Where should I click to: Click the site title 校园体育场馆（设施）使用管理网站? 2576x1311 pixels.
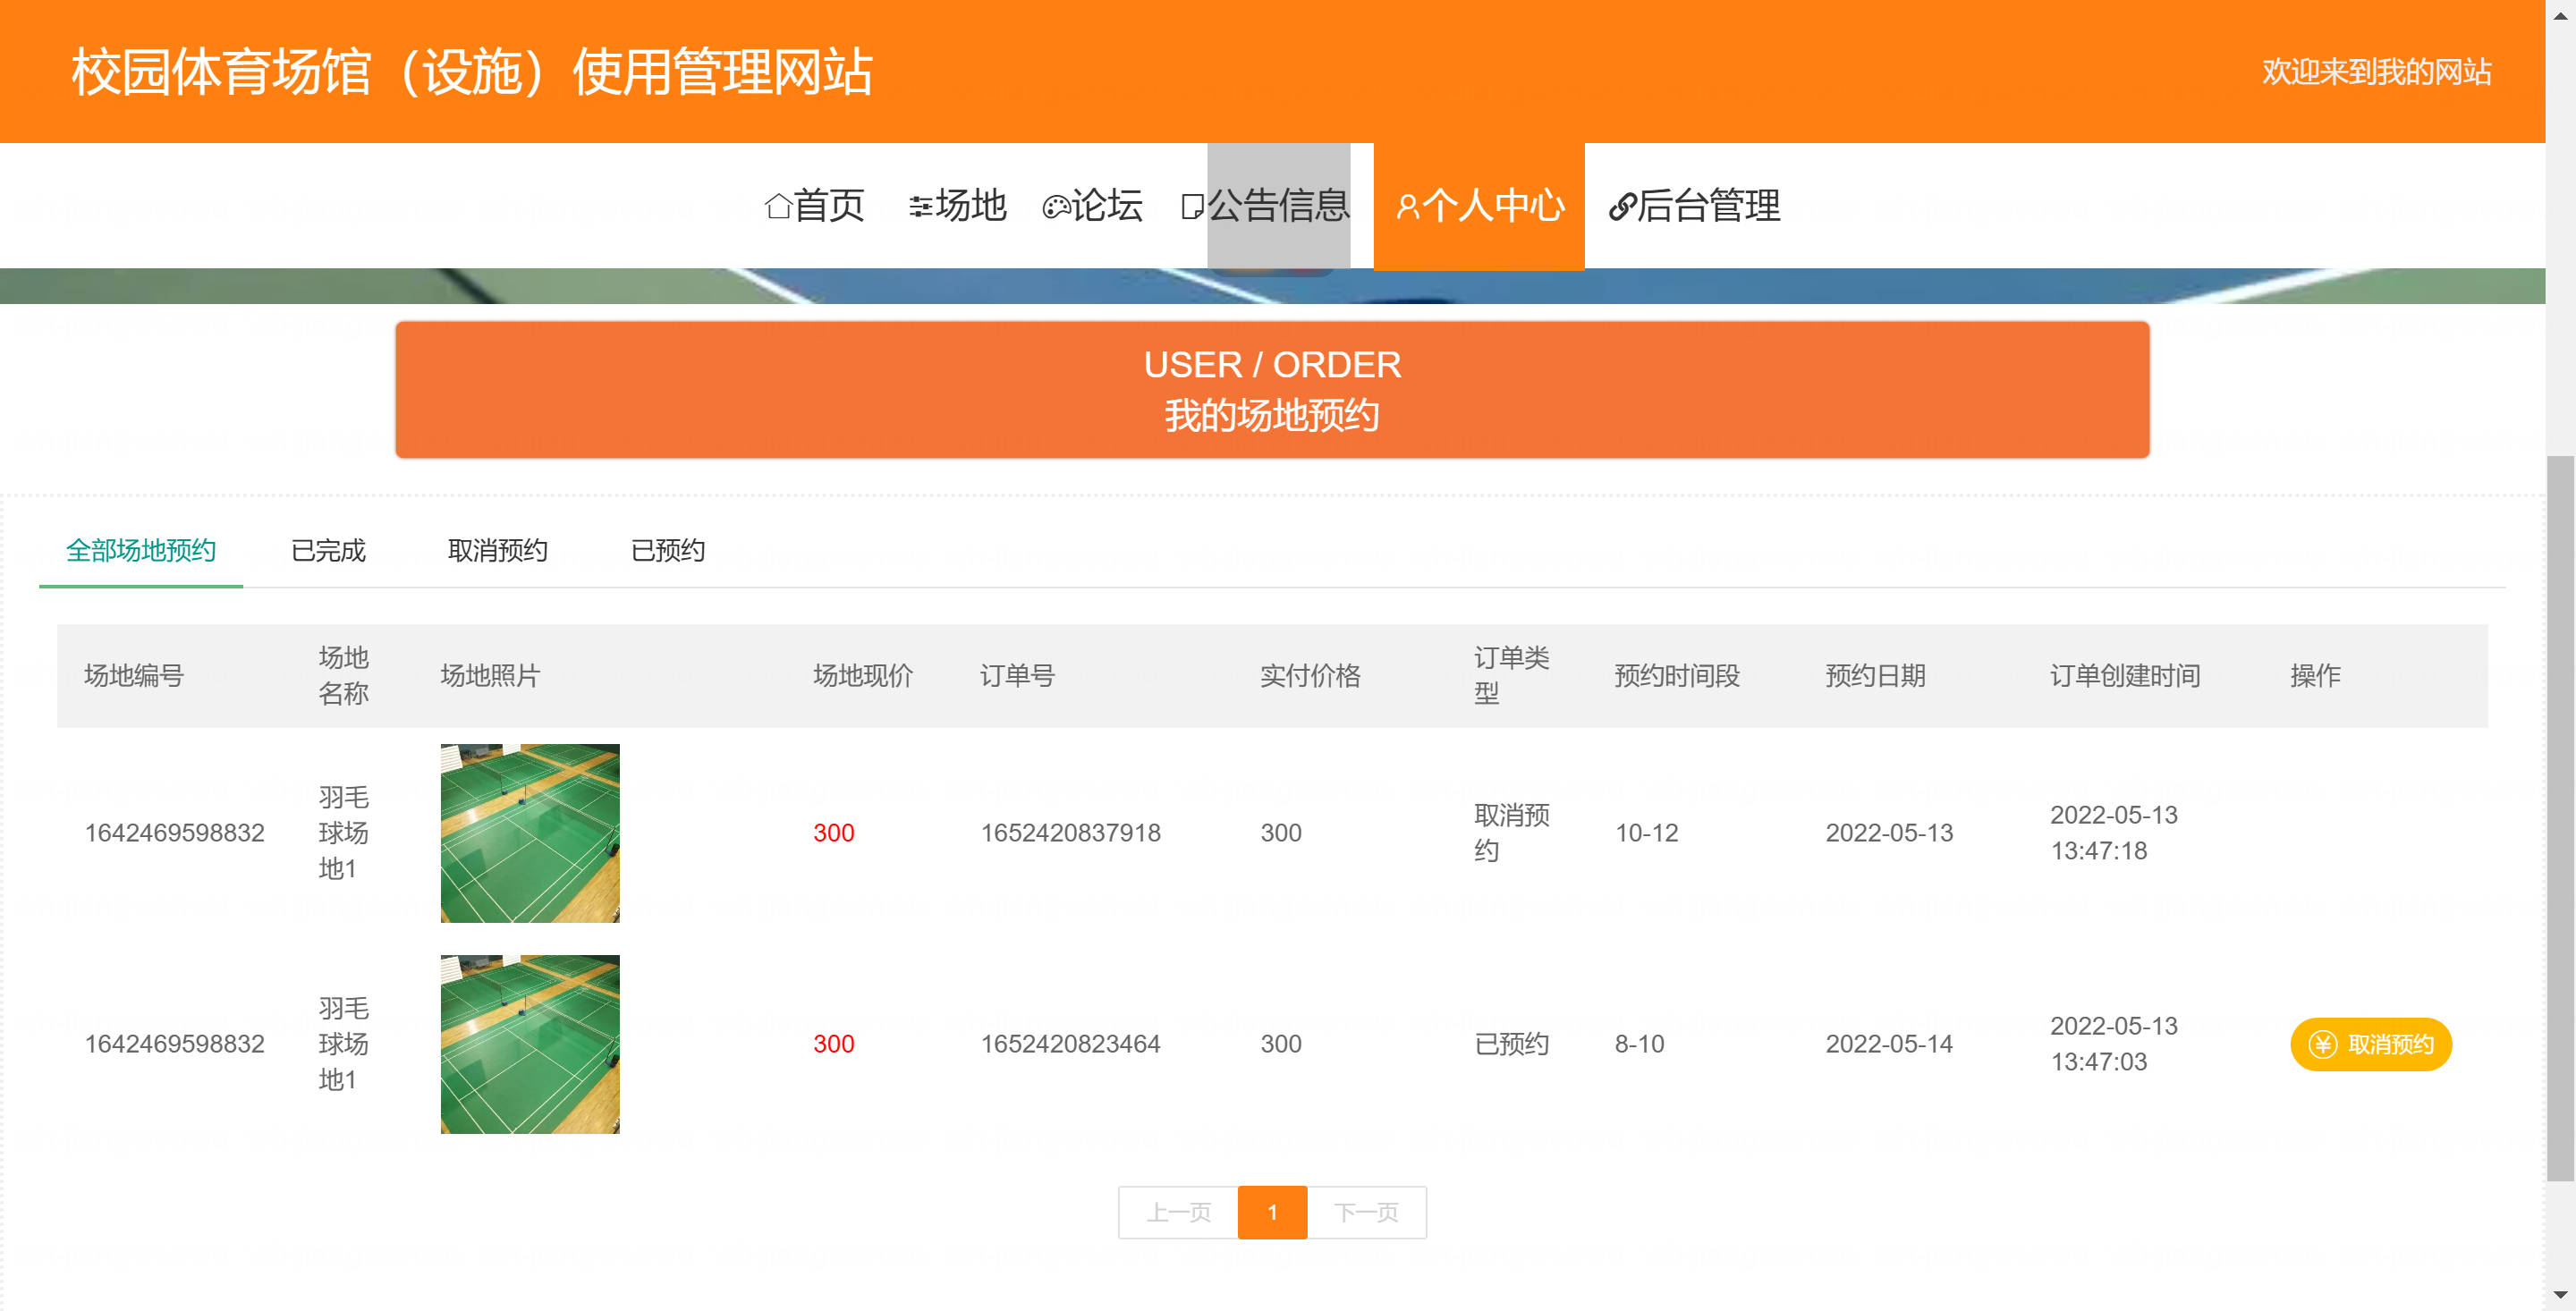pos(472,72)
